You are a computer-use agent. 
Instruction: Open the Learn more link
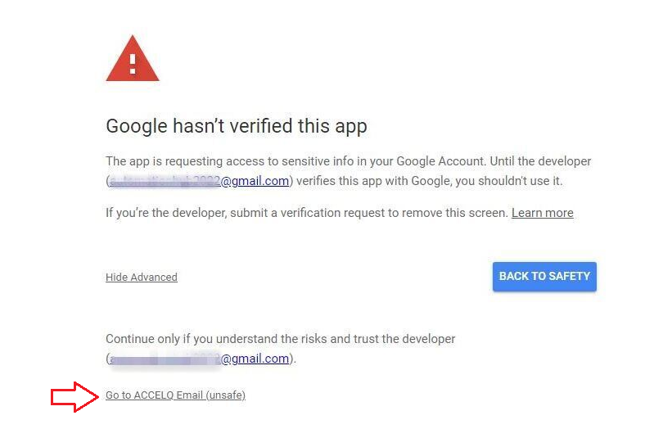pos(543,213)
